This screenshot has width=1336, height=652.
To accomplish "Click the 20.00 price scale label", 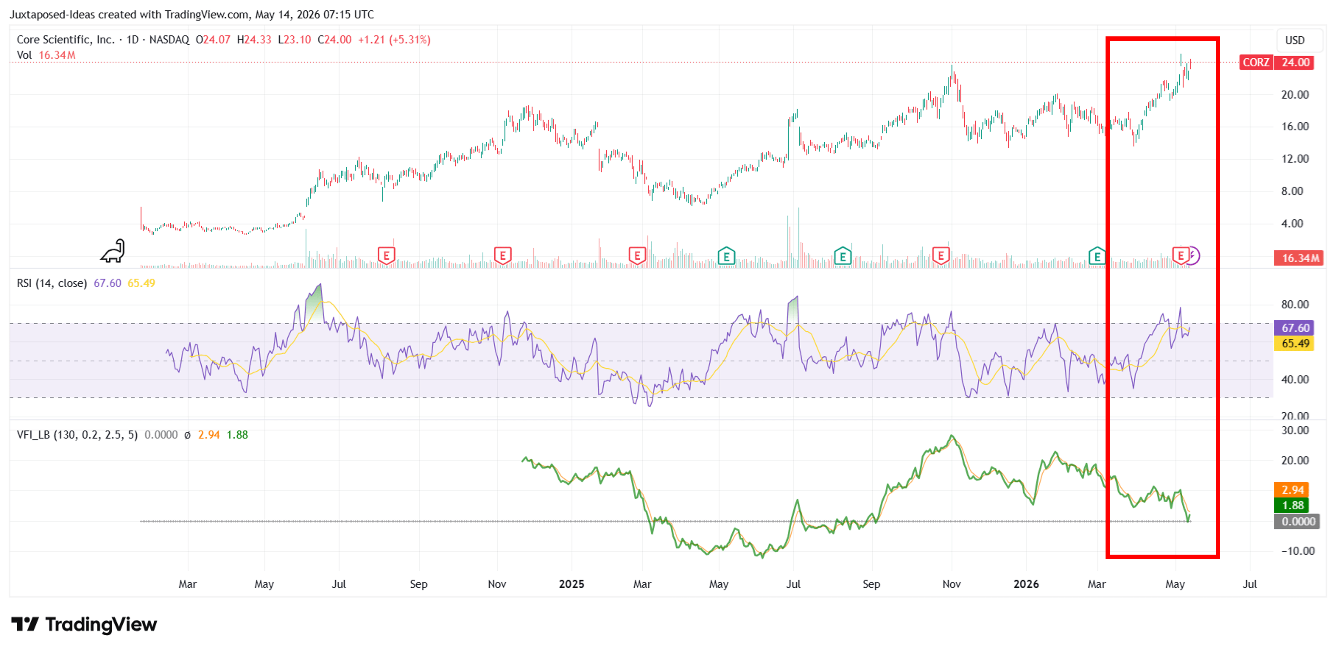I will 1294,95.
